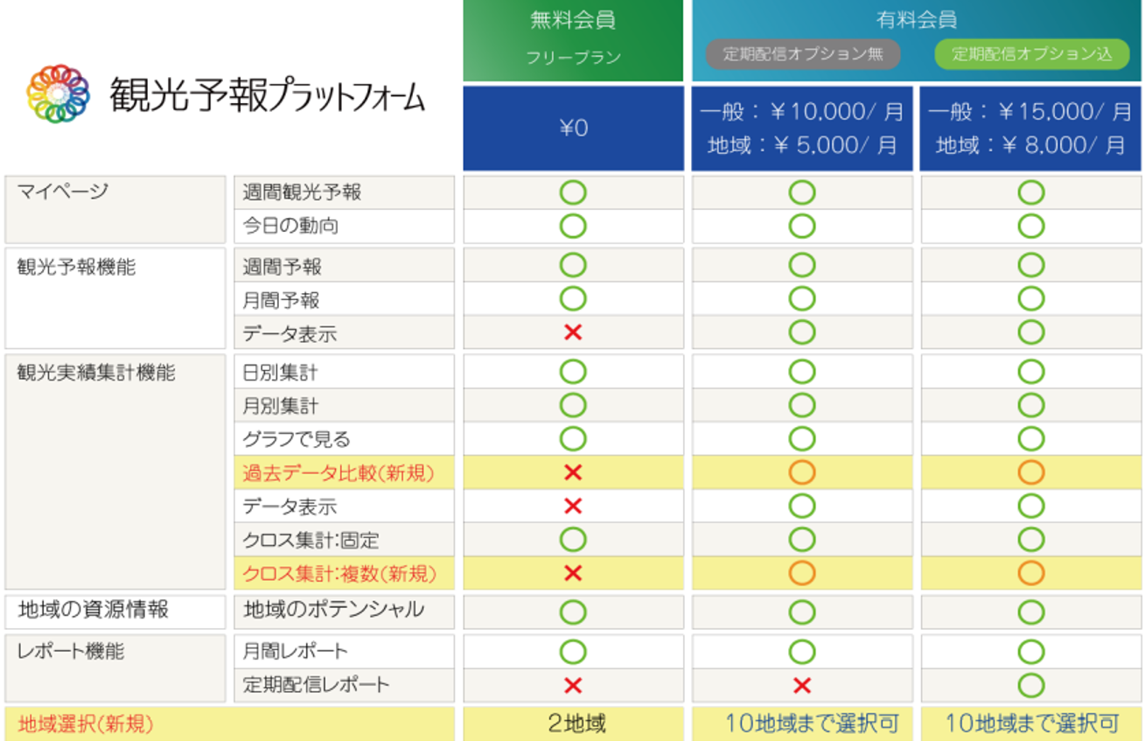Click option-included plan circle for 月間予報
This screenshot has width=1145, height=741.
coord(1031,300)
